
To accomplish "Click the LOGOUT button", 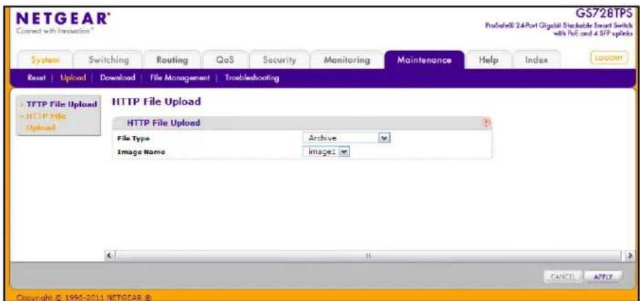I will [x=609, y=59].
